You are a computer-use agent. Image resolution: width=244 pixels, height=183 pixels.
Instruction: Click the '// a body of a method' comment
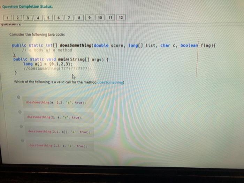click(47, 50)
